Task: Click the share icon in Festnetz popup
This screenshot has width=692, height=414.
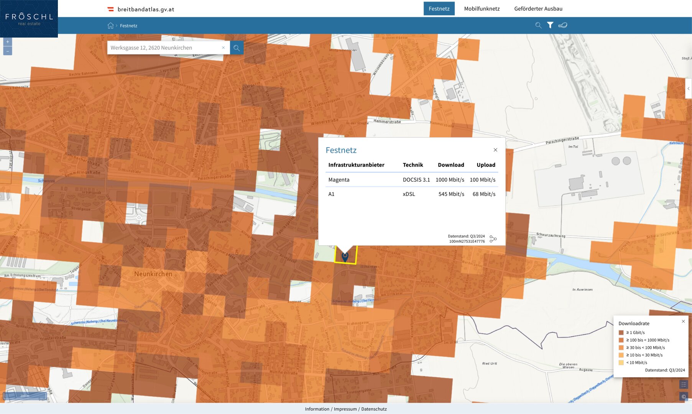Action: [493, 239]
